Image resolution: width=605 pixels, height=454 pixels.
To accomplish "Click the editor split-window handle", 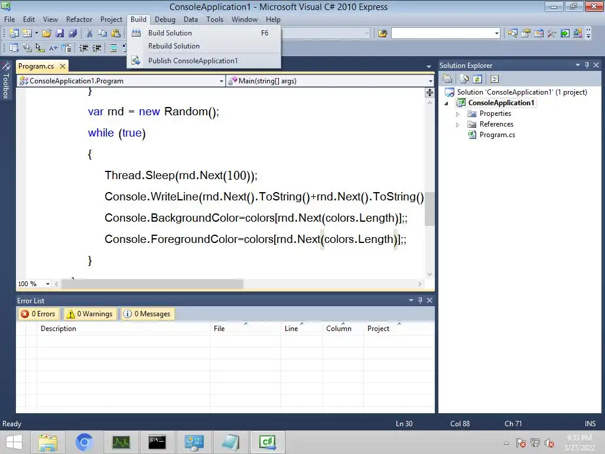I will pyautogui.click(x=430, y=92).
